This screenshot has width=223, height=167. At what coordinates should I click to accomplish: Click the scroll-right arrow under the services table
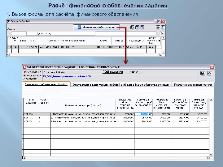coord(208,158)
